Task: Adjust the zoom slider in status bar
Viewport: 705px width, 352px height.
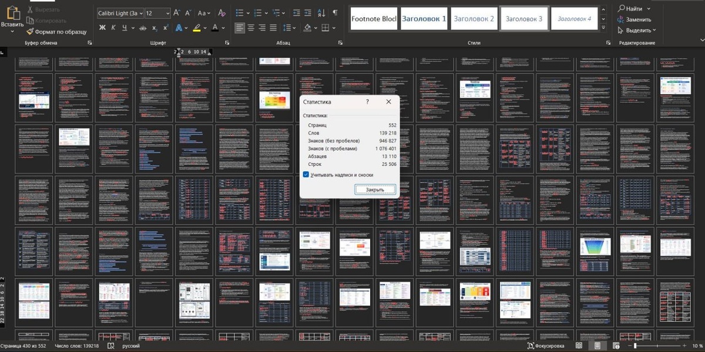Action: [x=636, y=346]
